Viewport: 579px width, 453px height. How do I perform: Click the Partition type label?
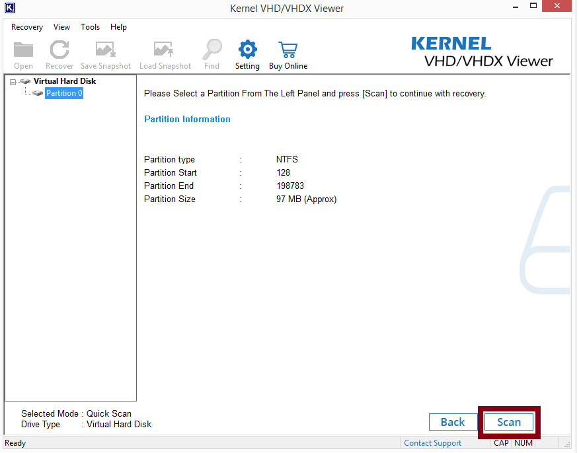[x=169, y=159]
